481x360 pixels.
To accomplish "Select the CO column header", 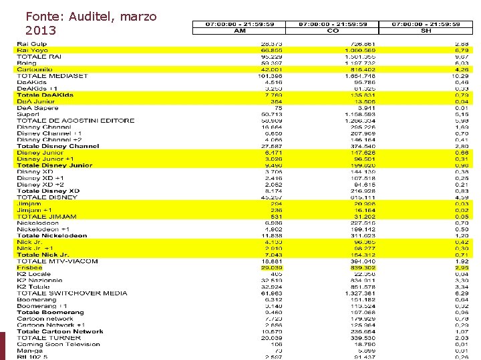I will (333, 31).
